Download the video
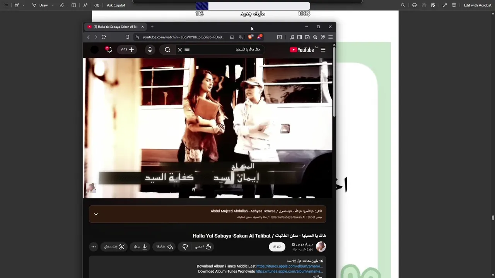The width and height of the screenshot is (495, 278). (x=140, y=247)
